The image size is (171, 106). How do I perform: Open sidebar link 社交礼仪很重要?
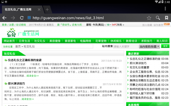139,68
